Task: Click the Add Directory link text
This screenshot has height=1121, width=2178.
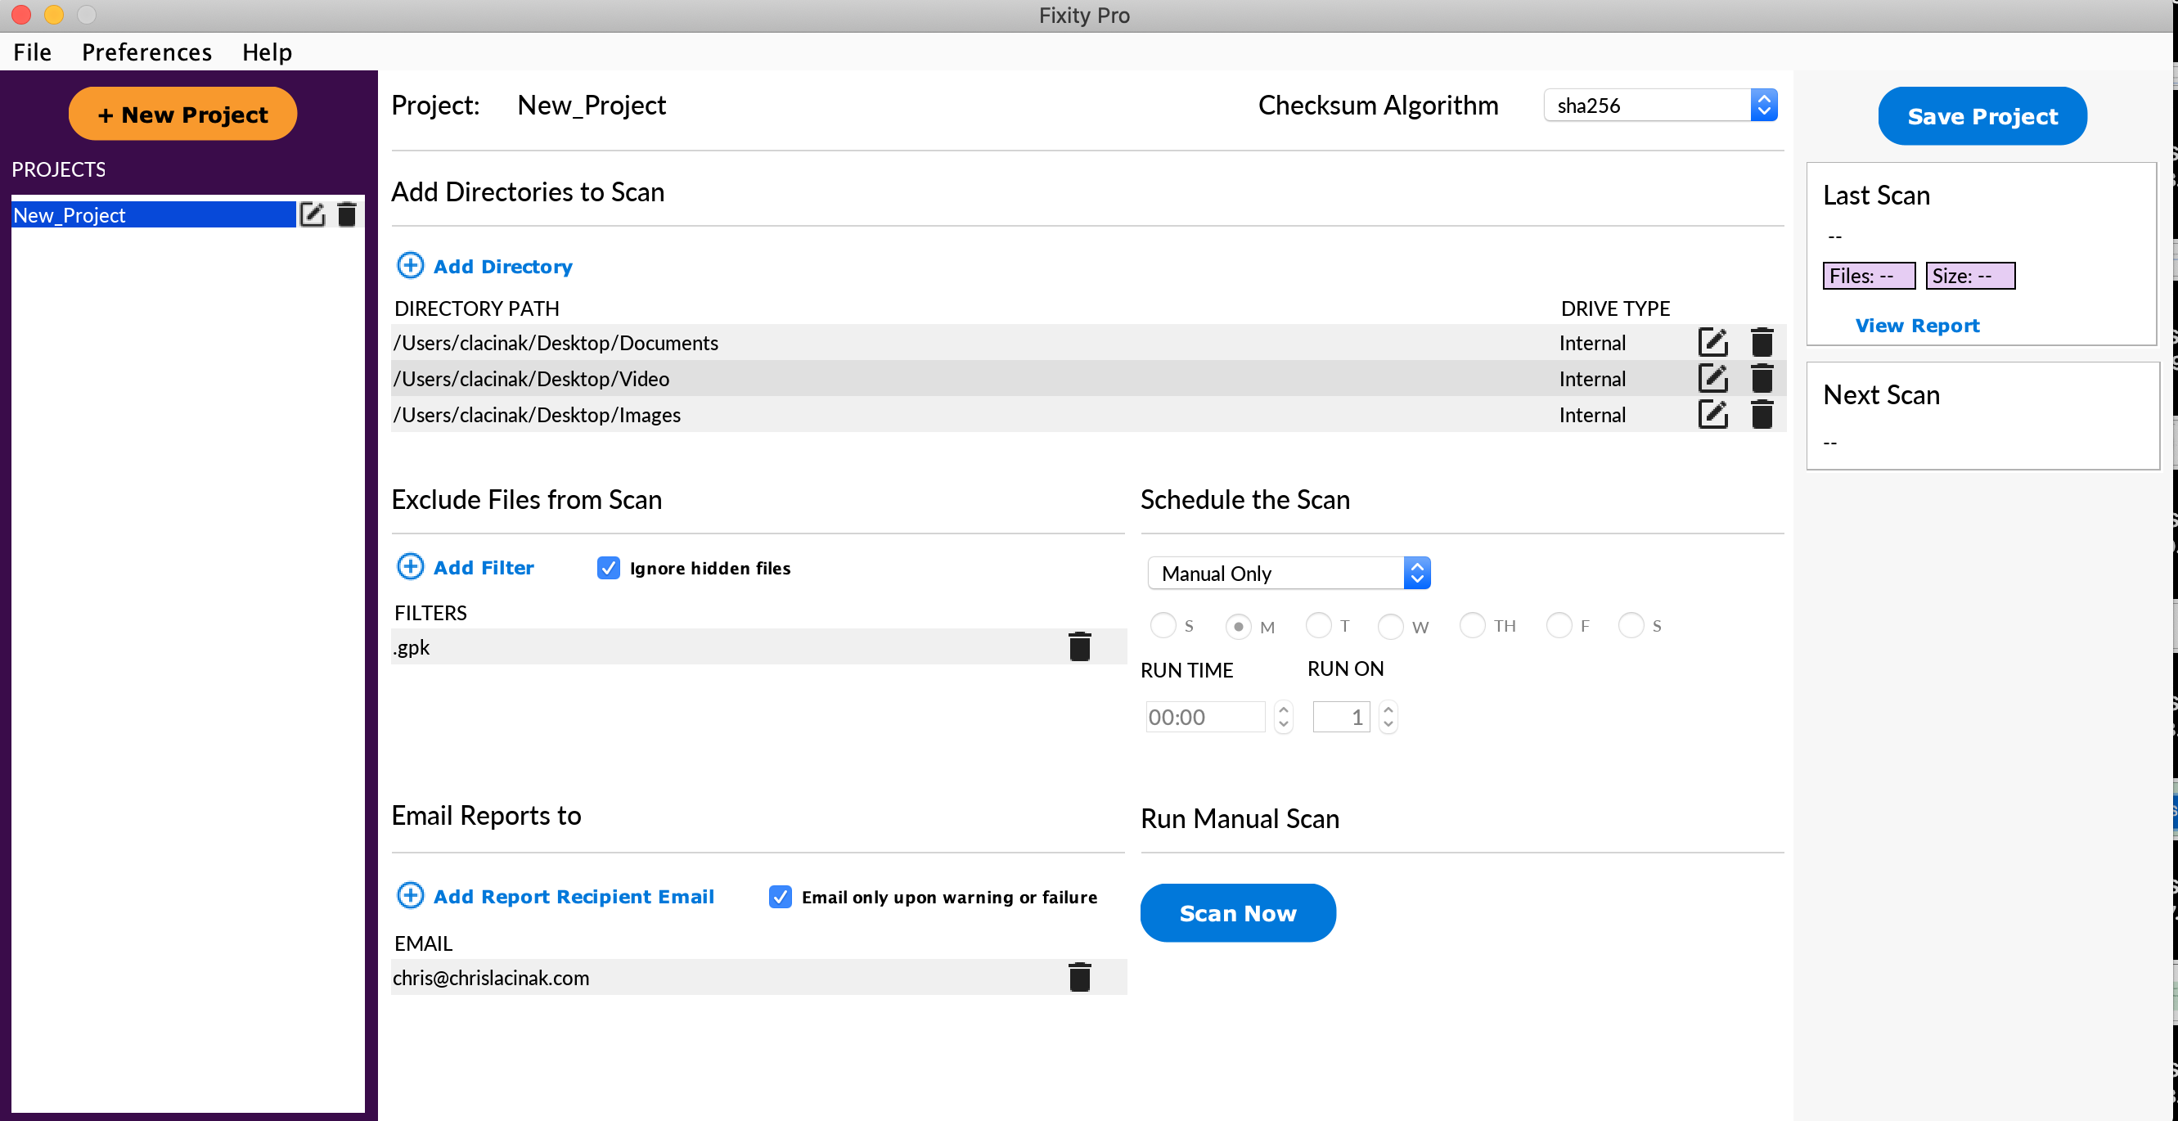Action: (x=502, y=266)
